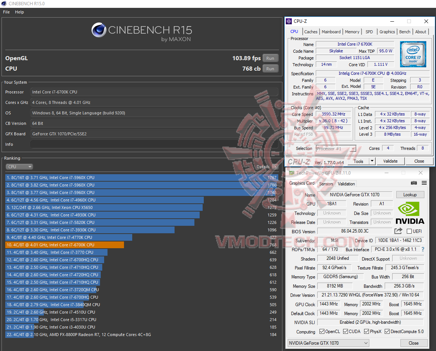Click the GPU-Z BIOS share/export icon

click(398, 231)
